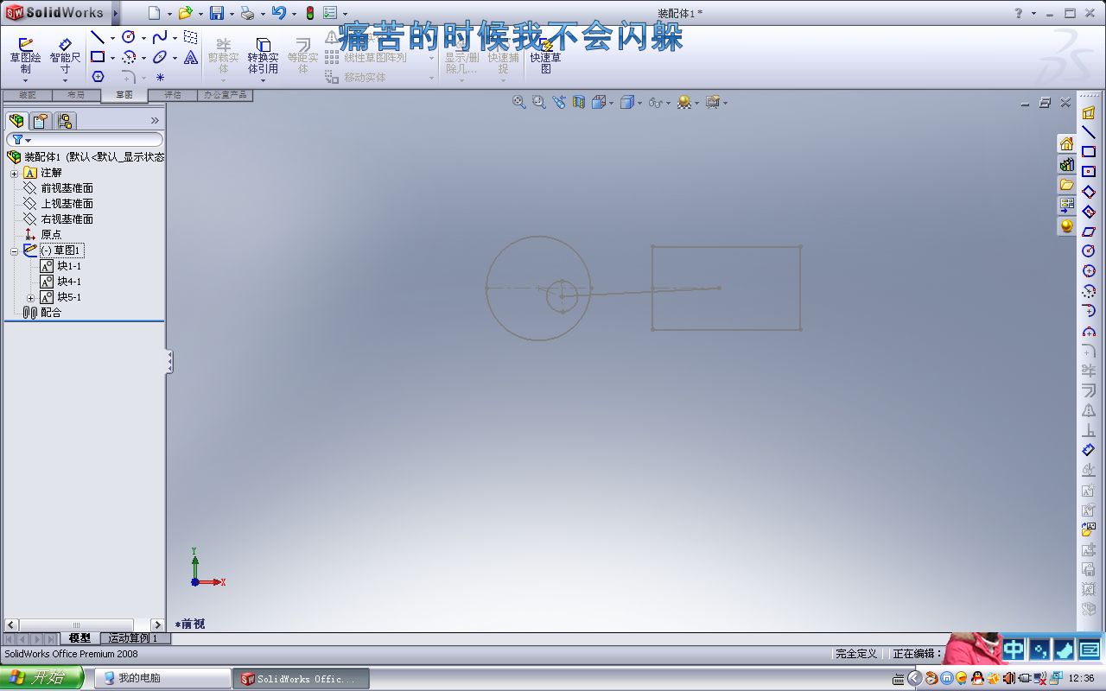The height and width of the screenshot is (691, 1106).
Task: Click the Previous View icon
Action: point(559,102)
